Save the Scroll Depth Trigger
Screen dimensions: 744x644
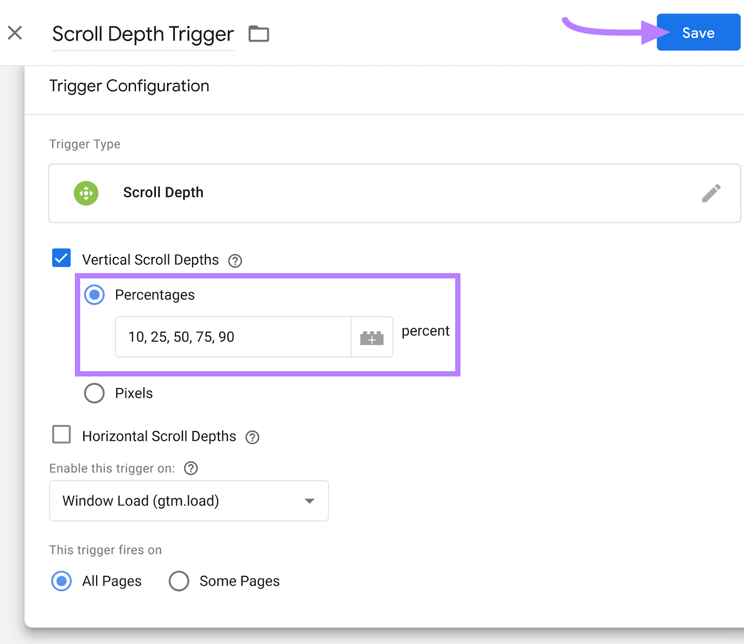point(698,33)
